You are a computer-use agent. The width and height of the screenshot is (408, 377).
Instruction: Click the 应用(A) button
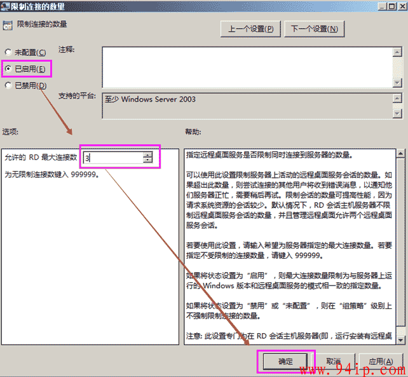coord(381,361)
